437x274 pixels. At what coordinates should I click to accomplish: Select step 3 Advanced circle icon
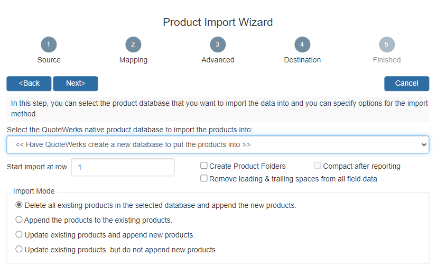coord(218,44)
